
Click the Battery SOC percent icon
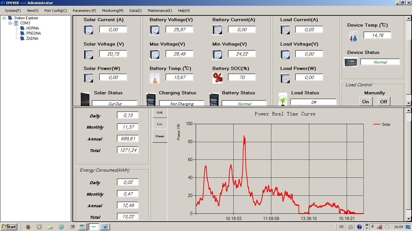click(x=218, y=78)
